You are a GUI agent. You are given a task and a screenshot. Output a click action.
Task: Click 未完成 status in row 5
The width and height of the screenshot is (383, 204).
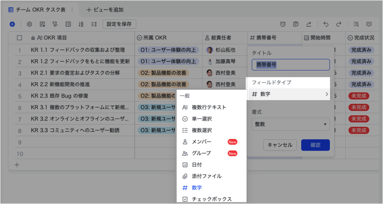pyautogui.click(x=359, y=96)
